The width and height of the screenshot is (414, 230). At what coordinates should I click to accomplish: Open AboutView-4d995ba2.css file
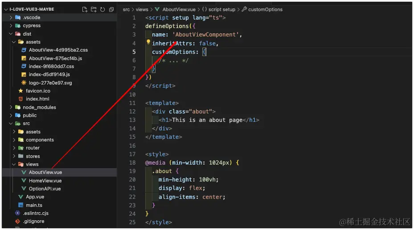pyautogui.click(x=58, y=50)
